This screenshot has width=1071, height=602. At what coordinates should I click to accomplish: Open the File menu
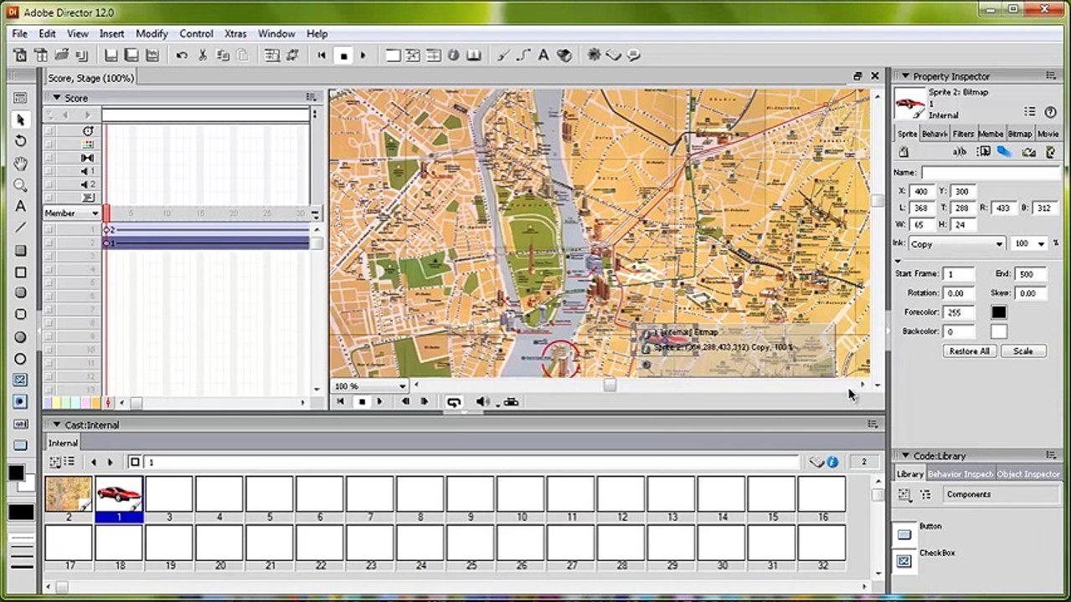tap(19, 33)
